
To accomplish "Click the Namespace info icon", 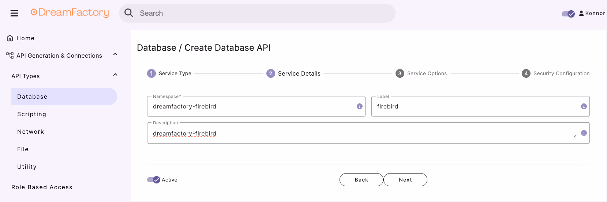I will pos(360,106).
